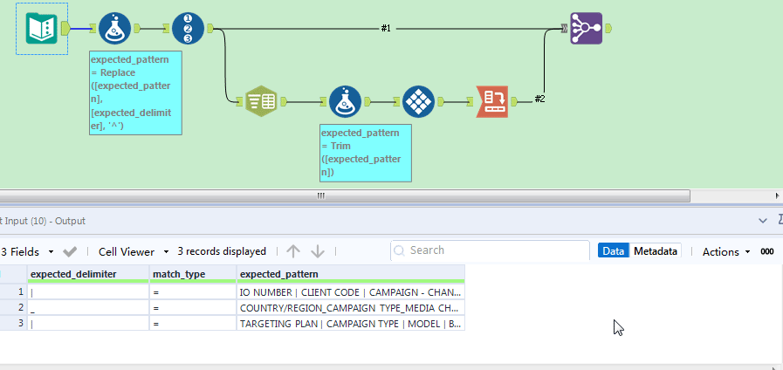The height and width of the screenshot is (370, 783).
Task: Click the match_type cell in row 3
Action: tap(193, 324)
